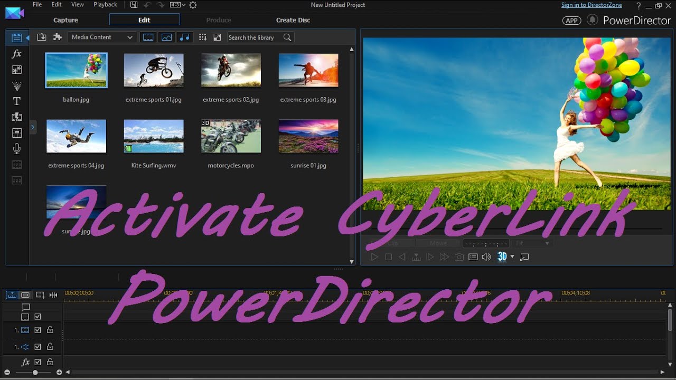The image size is (676, 380).
Task: Open the View menu
Action: pyautogui.click(x=78, y=5)
